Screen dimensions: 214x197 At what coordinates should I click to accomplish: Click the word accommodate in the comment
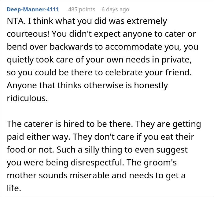pos(134,47)
